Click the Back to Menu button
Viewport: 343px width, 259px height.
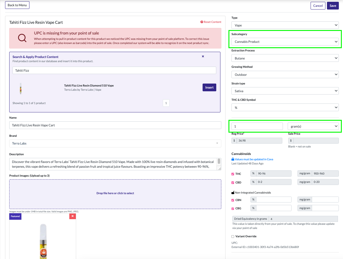(17, 5)
